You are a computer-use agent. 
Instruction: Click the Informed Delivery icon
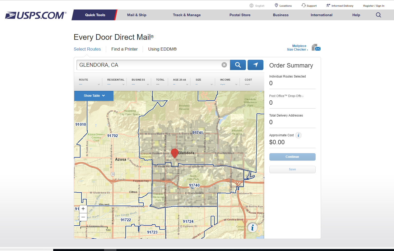328,5
